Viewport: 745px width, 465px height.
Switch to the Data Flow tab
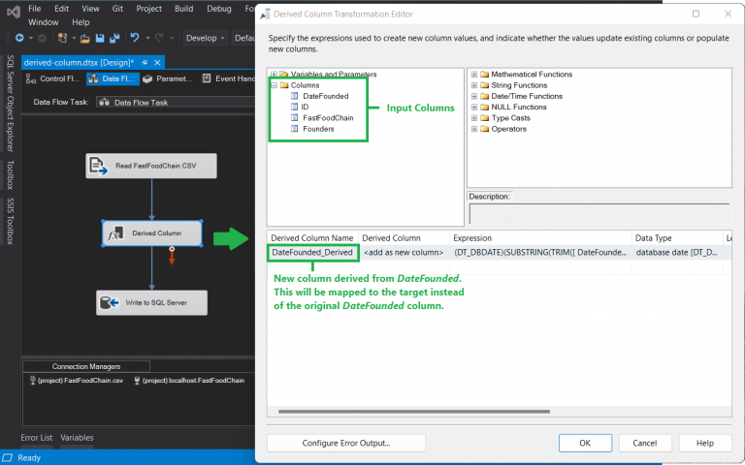[x=113, y=78]
